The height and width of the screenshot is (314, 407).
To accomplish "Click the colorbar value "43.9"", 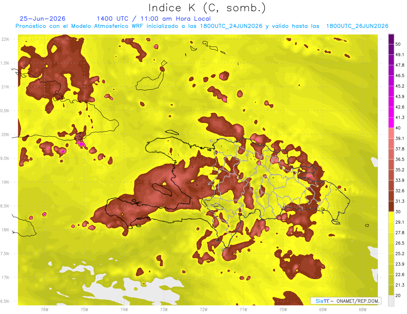I will [400, 97].
